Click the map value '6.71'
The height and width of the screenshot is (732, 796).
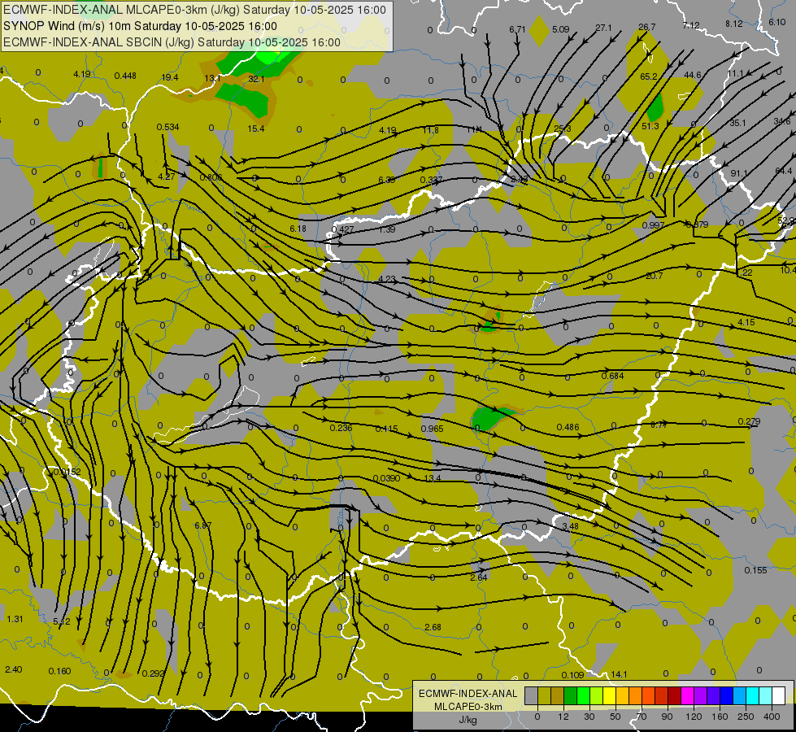[x=517, y=29]
